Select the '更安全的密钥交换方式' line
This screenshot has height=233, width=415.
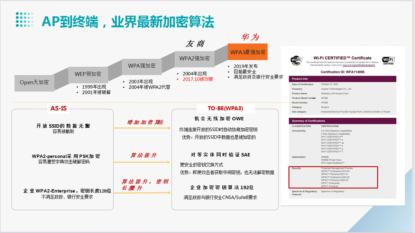point(202,165)
